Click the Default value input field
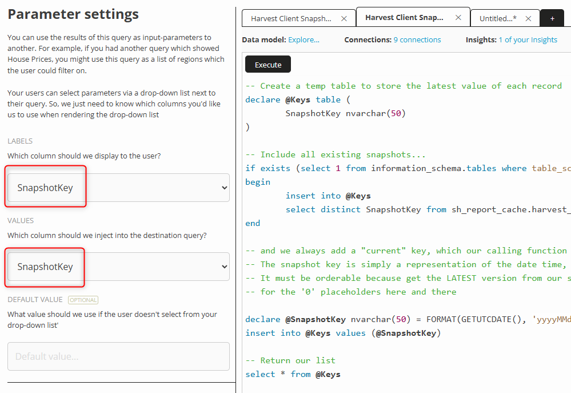The width and height of the screenshot is (571, 393). (x=118, y=356)
